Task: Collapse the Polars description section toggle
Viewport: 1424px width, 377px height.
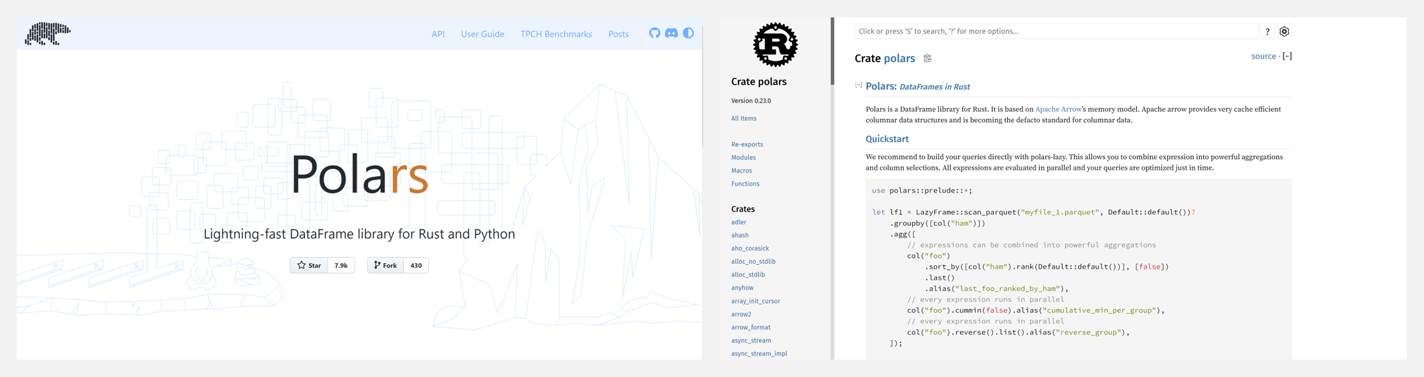Action: coord(858,85)
